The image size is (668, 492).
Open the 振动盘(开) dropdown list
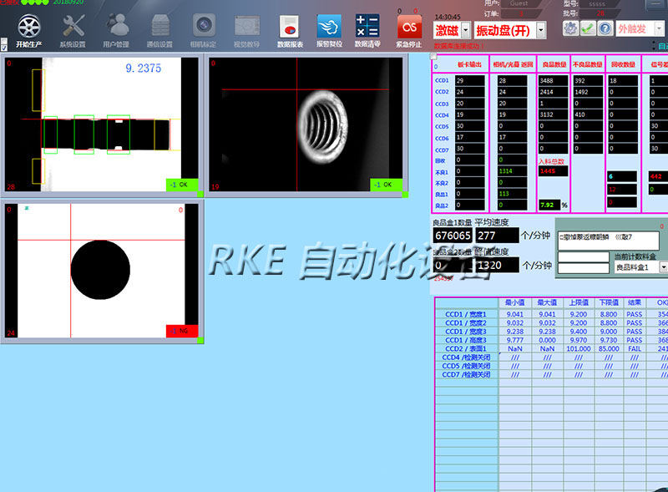[540, 30]
